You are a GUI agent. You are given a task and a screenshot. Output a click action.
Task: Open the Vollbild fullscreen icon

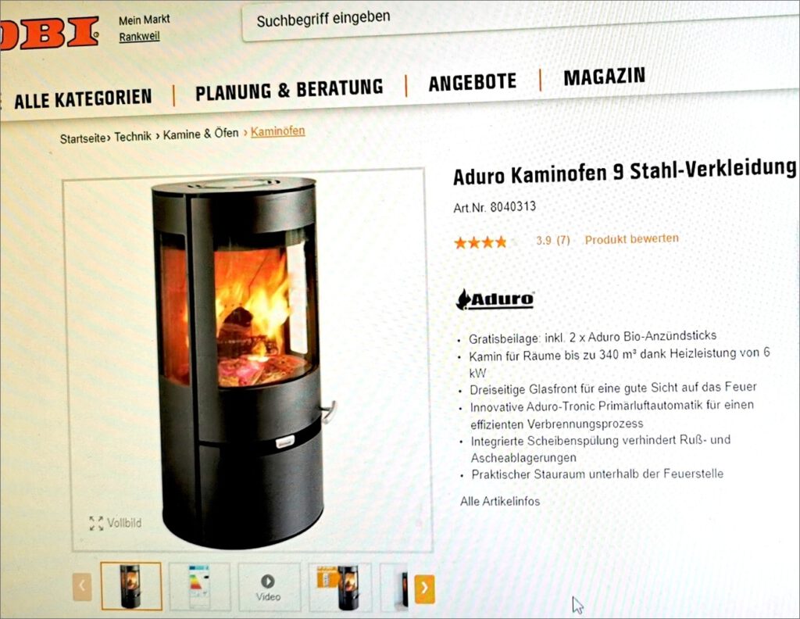click(x=96, y=523)
